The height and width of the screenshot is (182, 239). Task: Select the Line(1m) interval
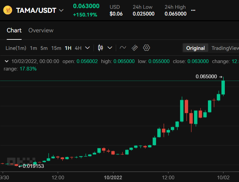tap(16, 48)
